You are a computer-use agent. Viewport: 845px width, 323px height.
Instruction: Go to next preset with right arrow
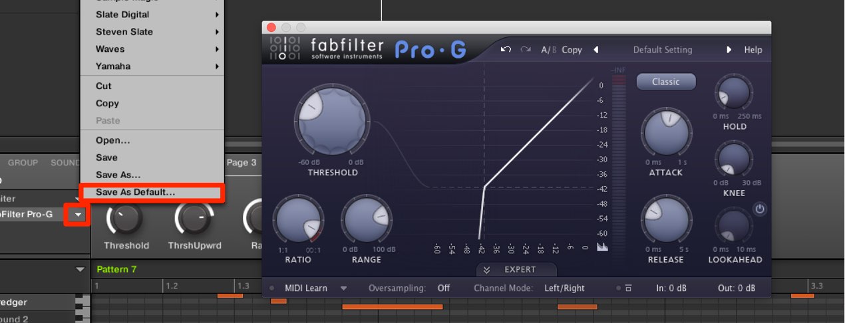[x=729, y=49]
